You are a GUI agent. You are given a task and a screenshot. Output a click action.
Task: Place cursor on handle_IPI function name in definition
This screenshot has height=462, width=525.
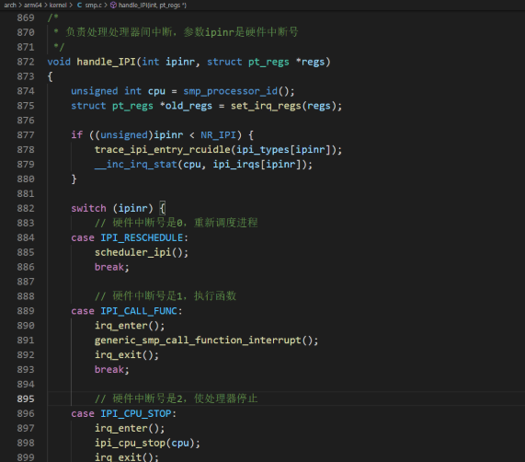click(106, 62)
